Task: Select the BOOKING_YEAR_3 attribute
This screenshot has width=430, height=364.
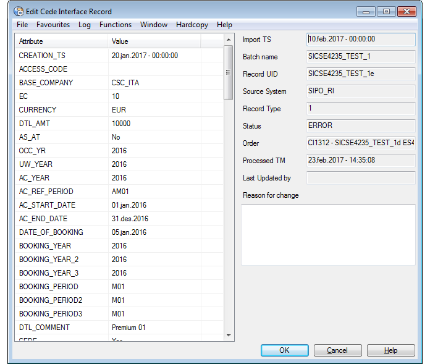Action: coord(49,273)
